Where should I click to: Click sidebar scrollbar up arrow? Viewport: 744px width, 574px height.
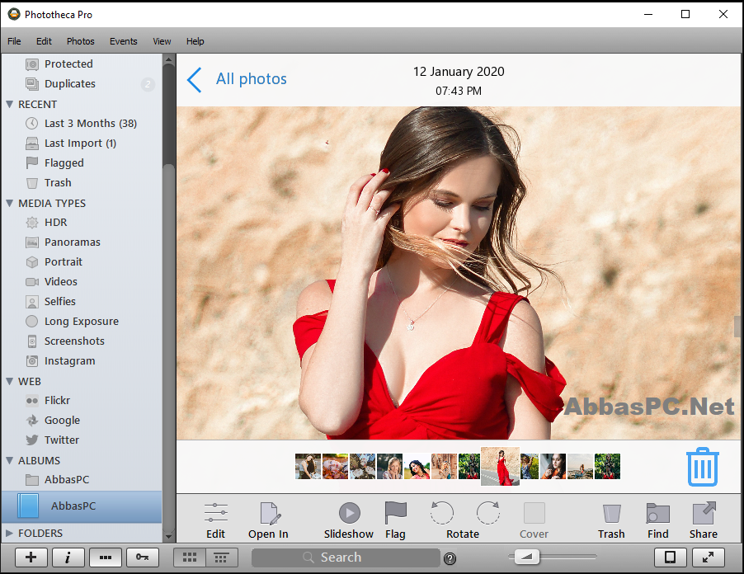168,59
